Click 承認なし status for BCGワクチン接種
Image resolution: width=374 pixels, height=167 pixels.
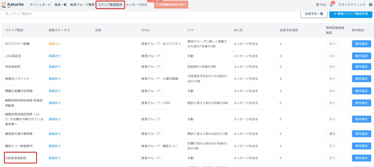54,44
